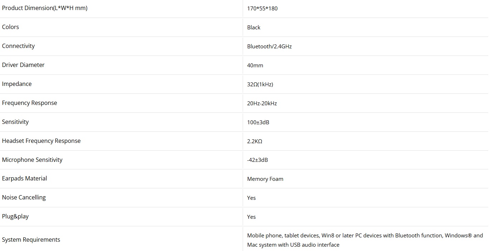Viewport: 490px width, 251px height.
Task: Click the 100±3dB sensitivity value
Action: click(258, 122)
